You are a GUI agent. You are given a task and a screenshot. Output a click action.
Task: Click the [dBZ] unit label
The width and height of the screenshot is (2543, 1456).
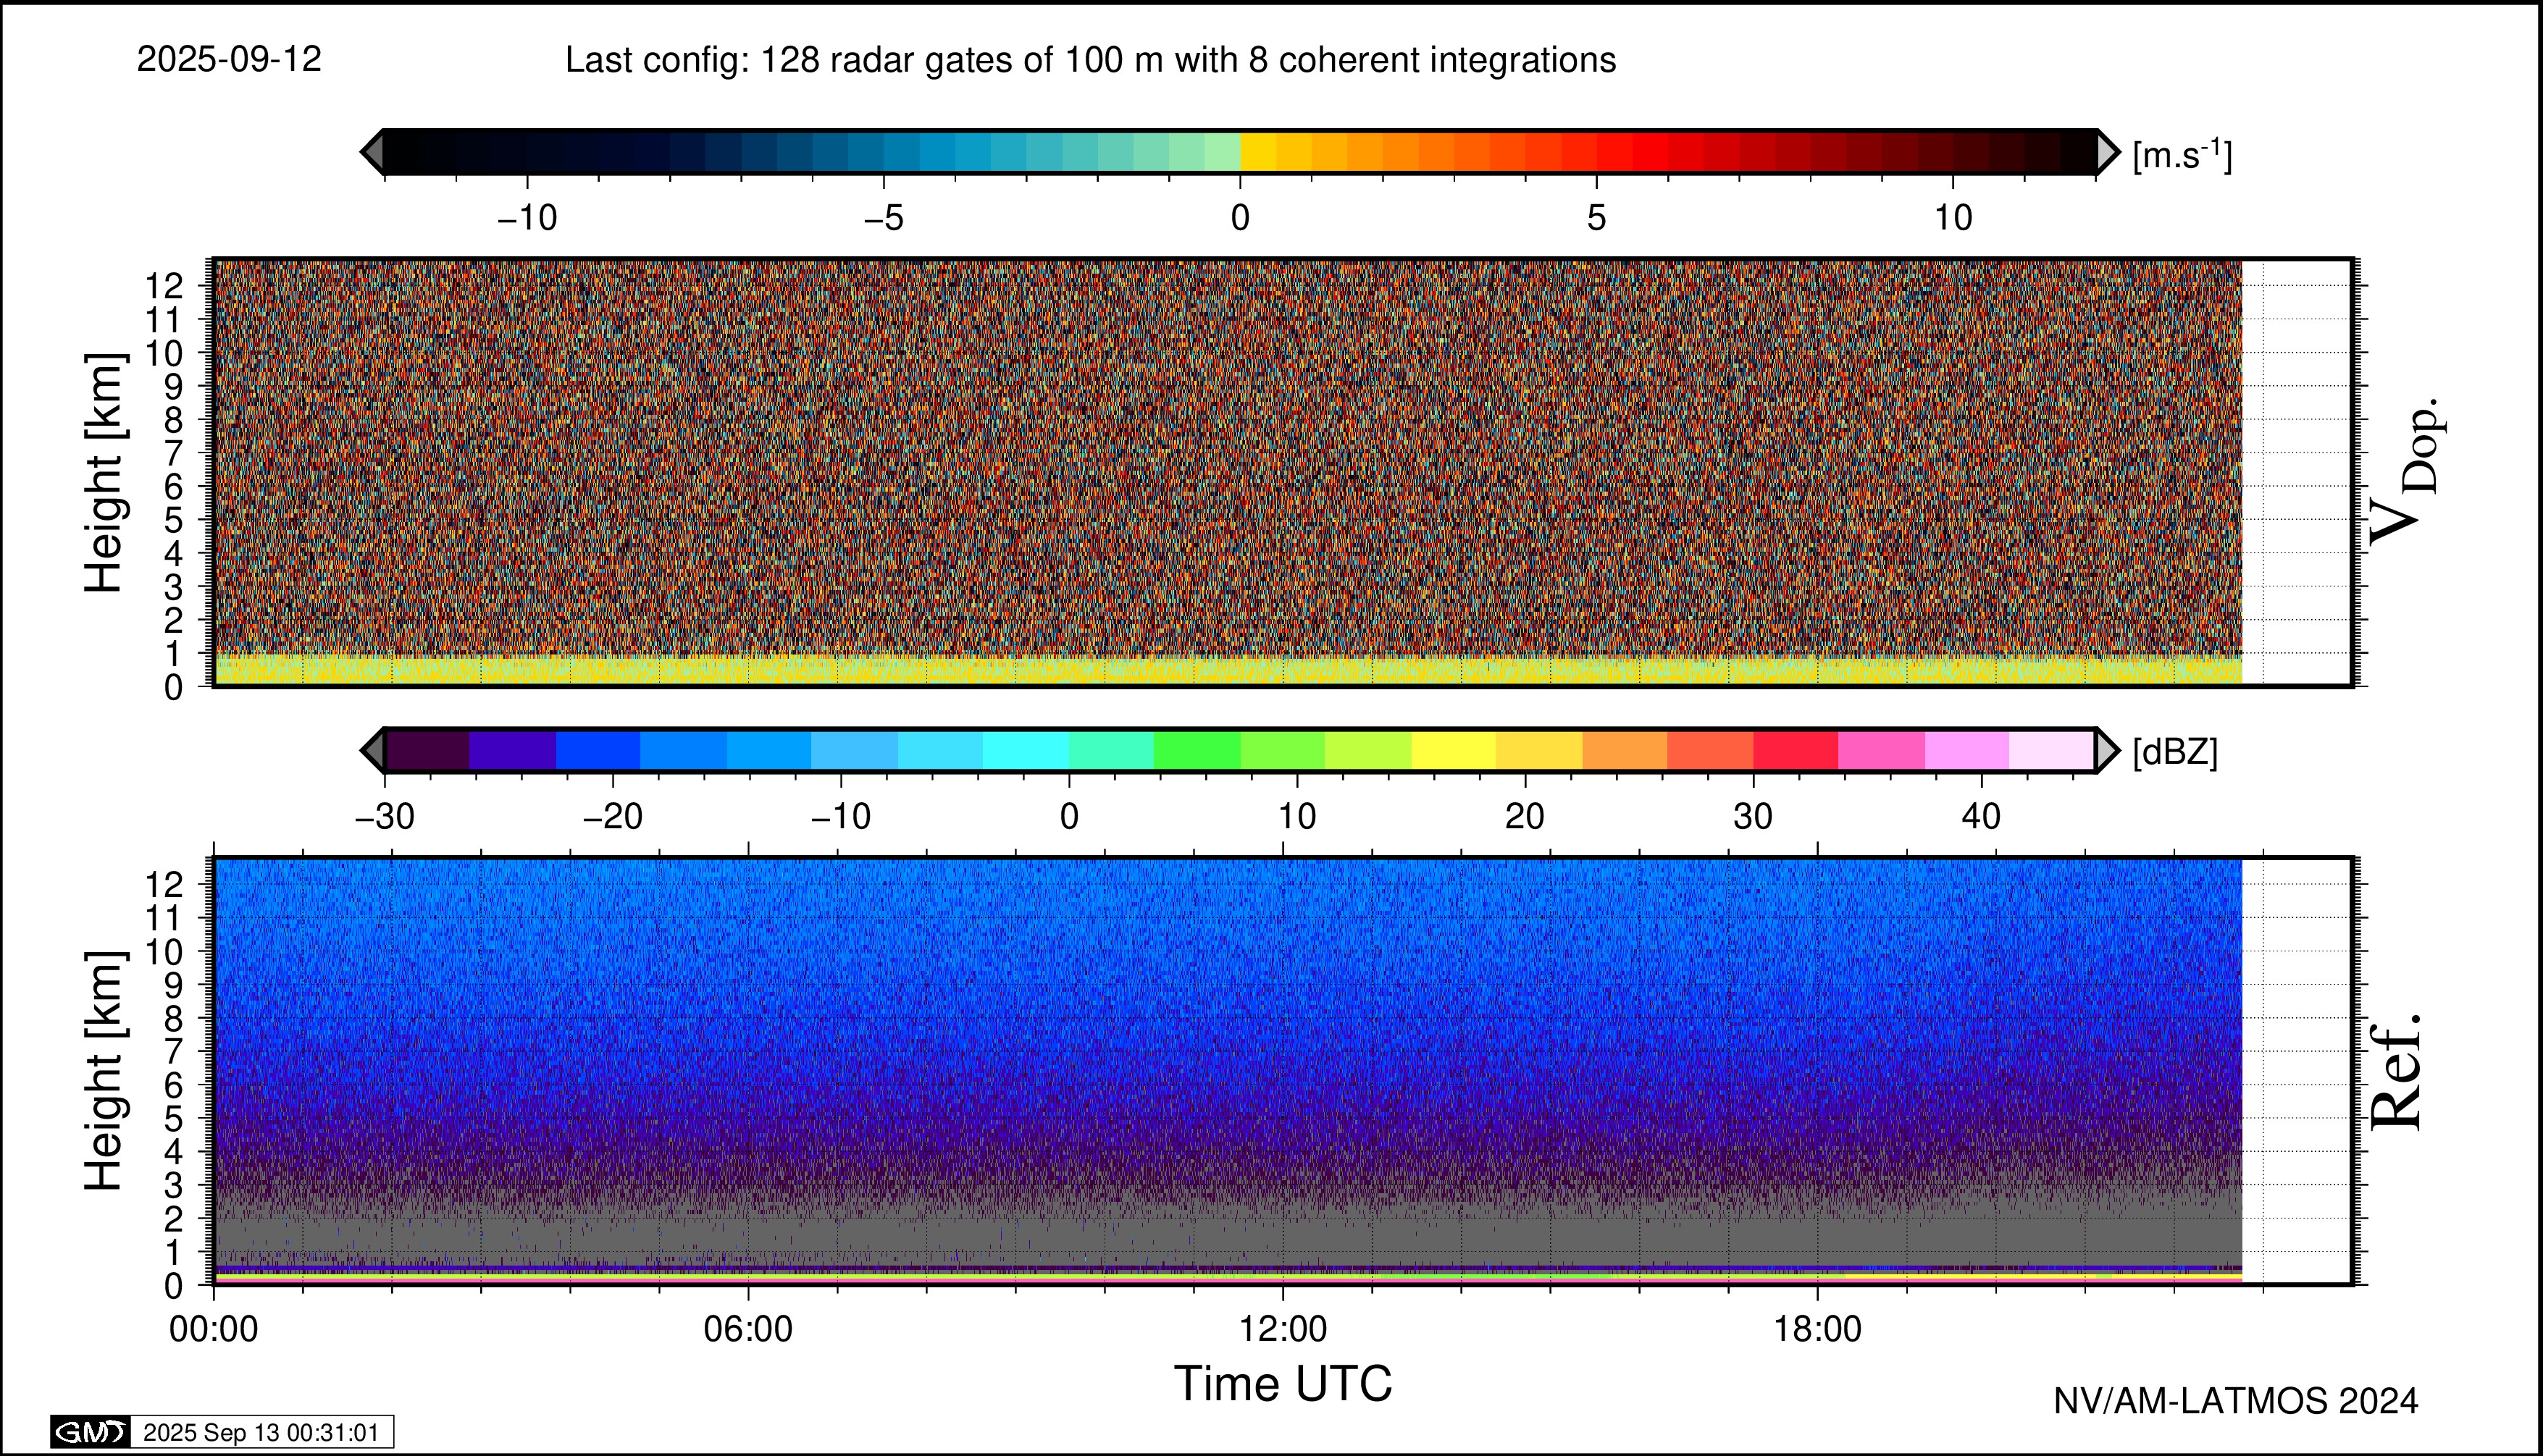2175,752
